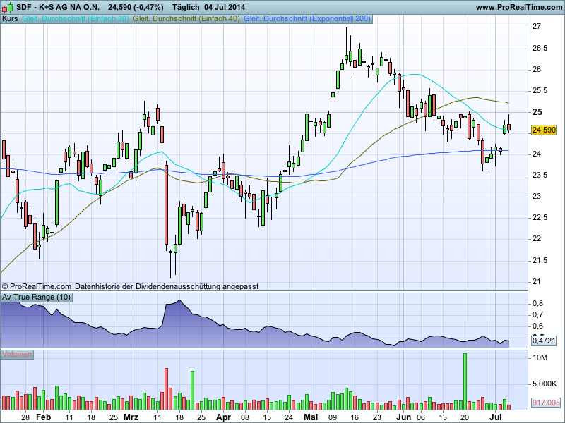This screenshot has height=423, width=565.
Task: Click the '28' date label on time axis
Action: pos(25,417)
